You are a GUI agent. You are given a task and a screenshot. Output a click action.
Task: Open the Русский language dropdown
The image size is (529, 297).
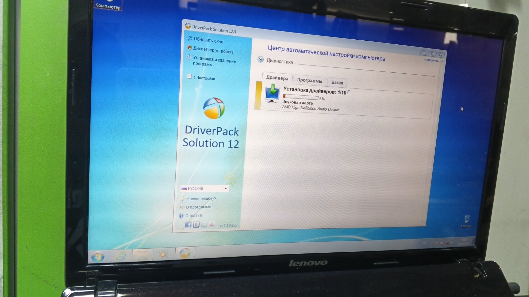click(x=205, y=188)
